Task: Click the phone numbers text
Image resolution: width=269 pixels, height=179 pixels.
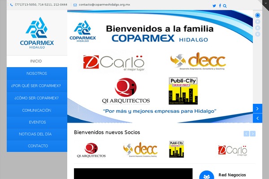Action: tap(41, 4)
